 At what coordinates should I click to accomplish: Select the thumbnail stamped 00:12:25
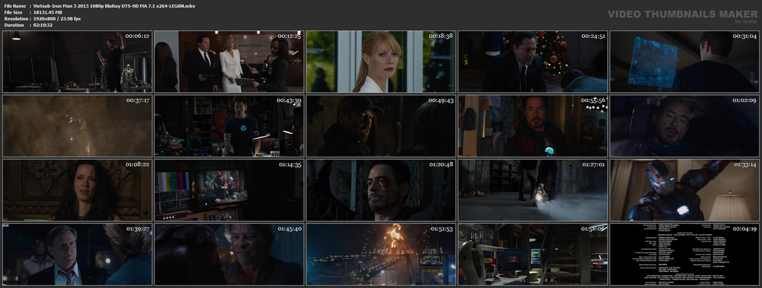tap(229, 62)
